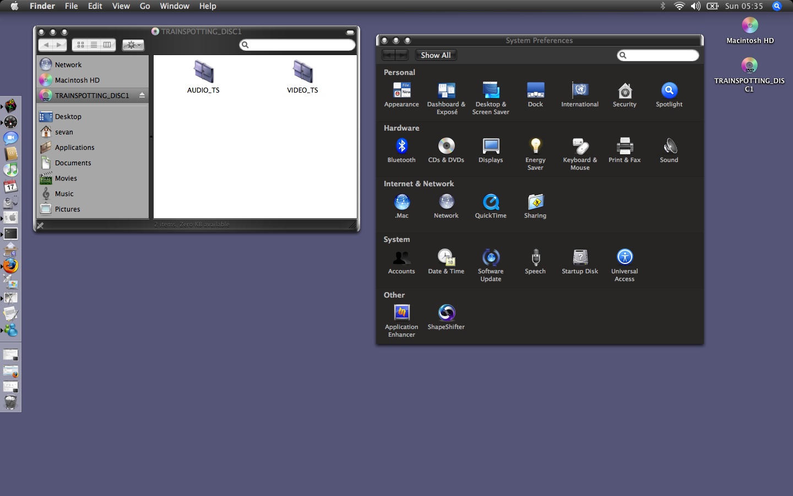Viewport: 793px width, 496px height.
Task: Open the Universal Access pane
Action: (624, 258)
